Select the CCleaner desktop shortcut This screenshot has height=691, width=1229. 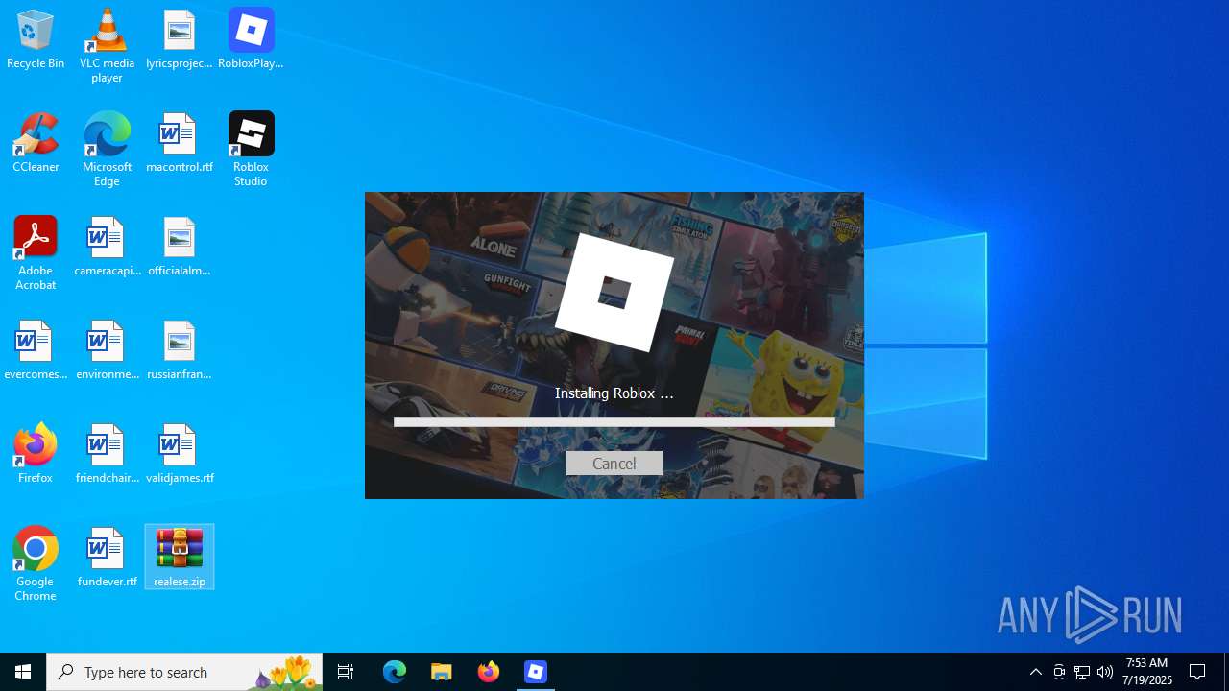click(x=36, y=143)
